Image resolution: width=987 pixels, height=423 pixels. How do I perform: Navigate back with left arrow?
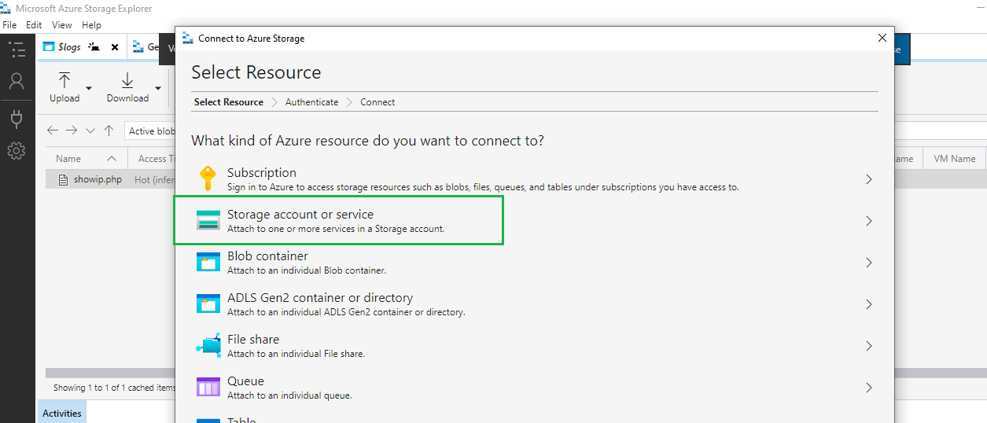coord(53,131)
